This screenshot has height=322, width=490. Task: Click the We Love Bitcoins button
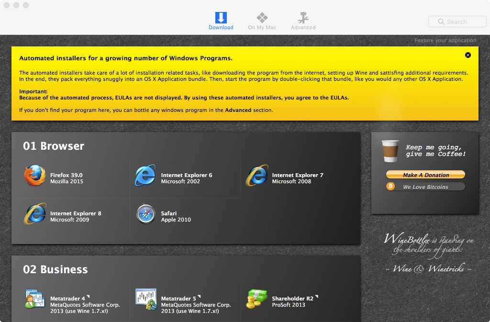pyautogui.click(x=425, y=187)
